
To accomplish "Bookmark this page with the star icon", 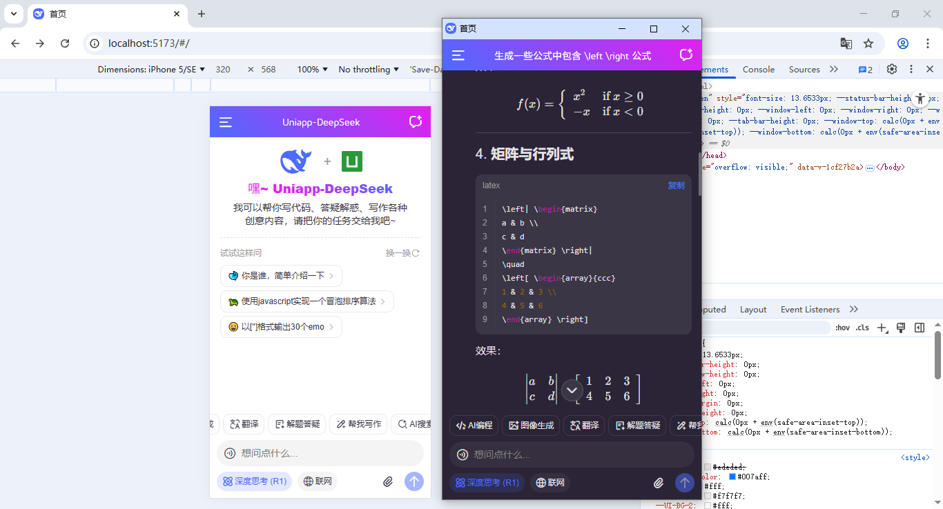I will click(868, 43).
